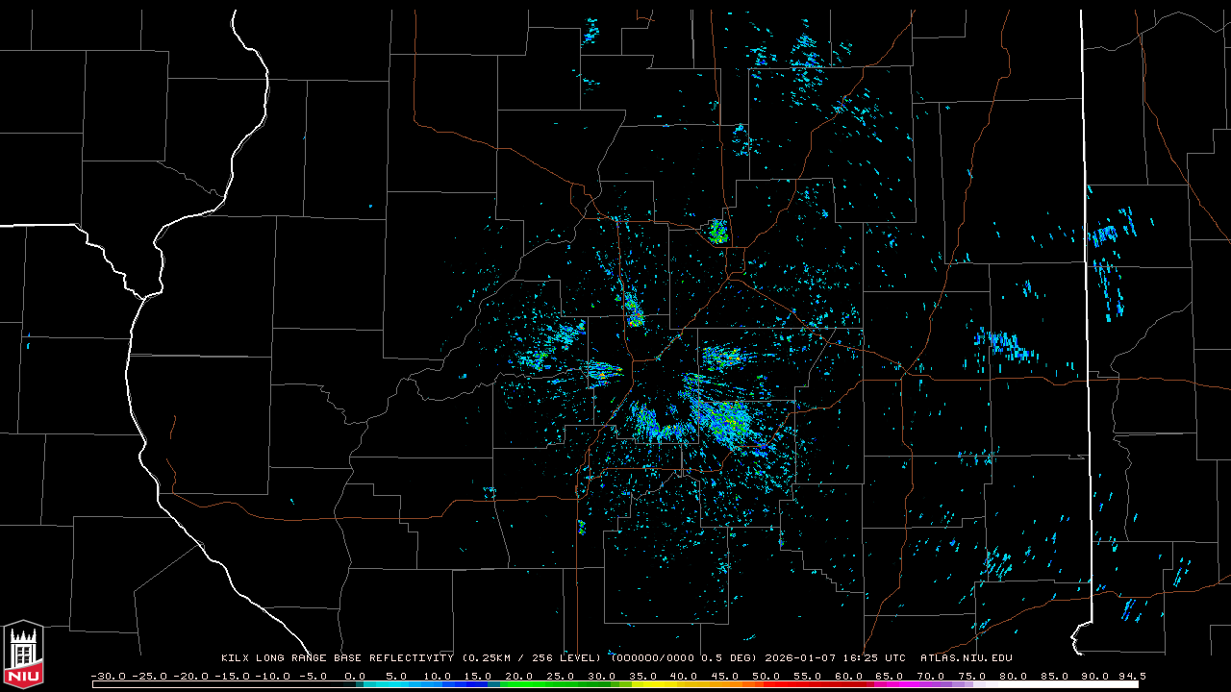Click the 20.0 dBZ green color on scale

coord(519,684)
